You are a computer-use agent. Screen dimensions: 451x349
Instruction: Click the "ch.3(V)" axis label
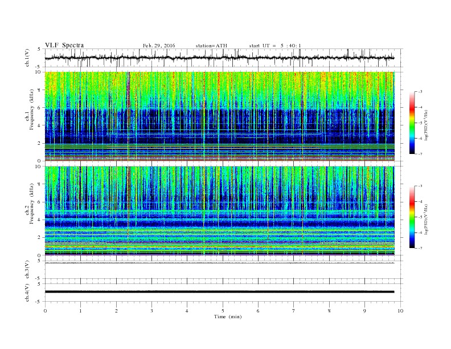point(27,270)
